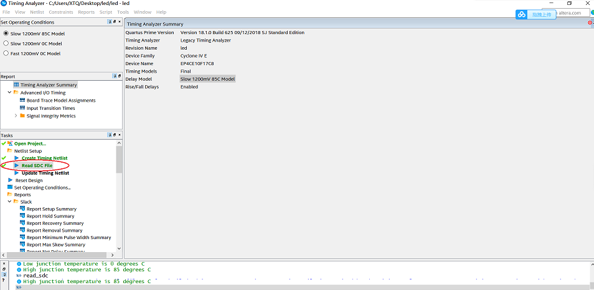The width and height of the screenshot is (594, 290).
Task: Select Slow 1200mV 85C Model radio button
Action: pos(6,34)
